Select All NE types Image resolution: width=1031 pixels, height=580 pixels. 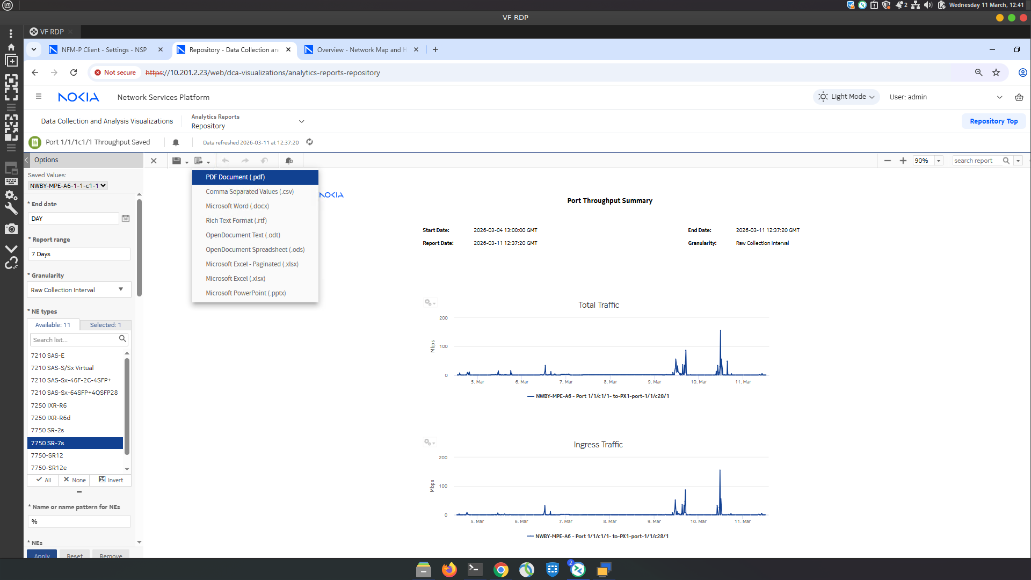[x=44, y=480]
